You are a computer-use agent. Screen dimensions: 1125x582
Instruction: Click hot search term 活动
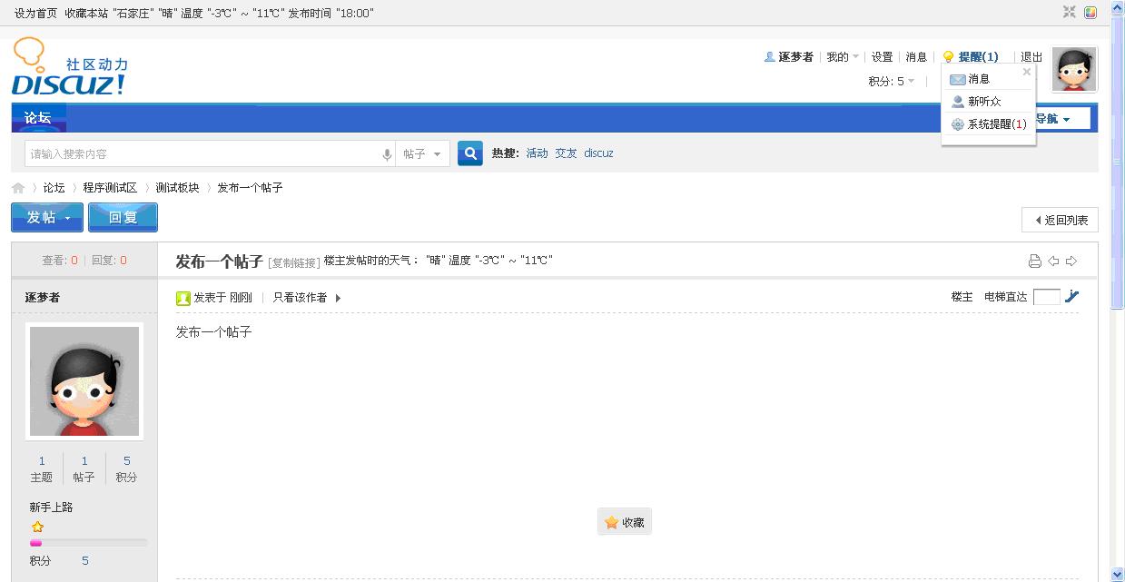click(x=538, y=153)
